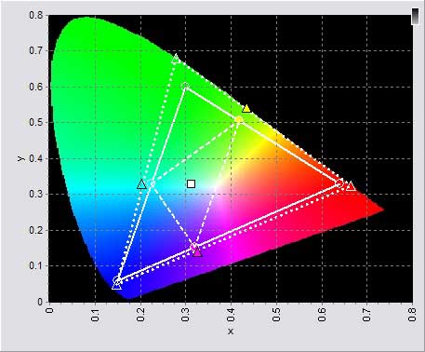Click the magenta circle measurement point

coord(194,247)
